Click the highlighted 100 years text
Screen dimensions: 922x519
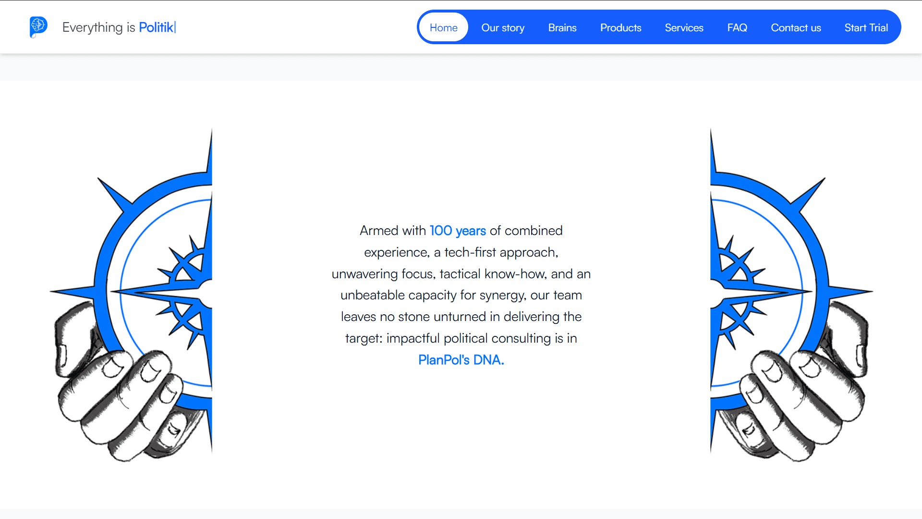click(457, 231)
